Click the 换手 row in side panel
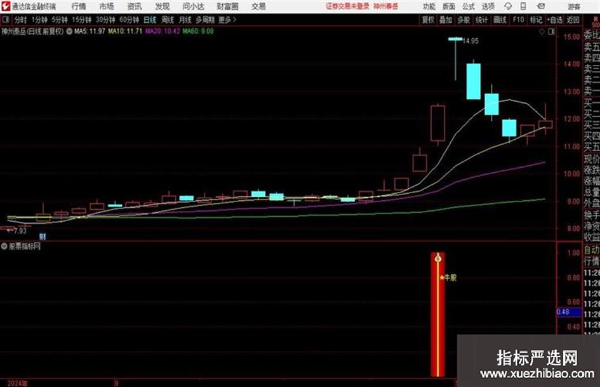 592,215
